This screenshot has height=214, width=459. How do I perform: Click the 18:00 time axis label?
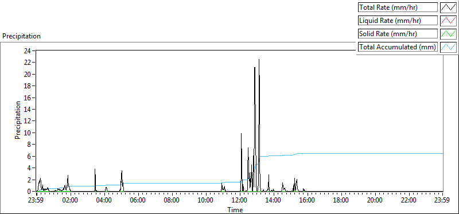click(341, 201)
